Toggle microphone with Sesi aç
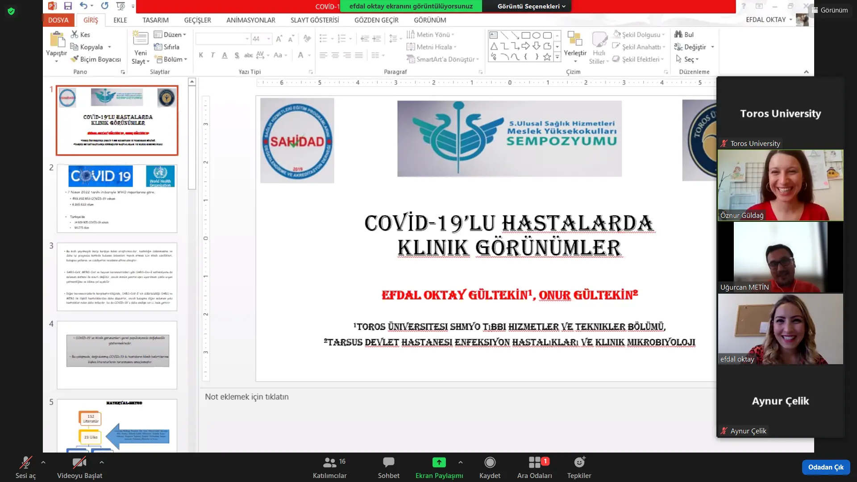The height and width of the screenshot is (482, 857). 25,467
